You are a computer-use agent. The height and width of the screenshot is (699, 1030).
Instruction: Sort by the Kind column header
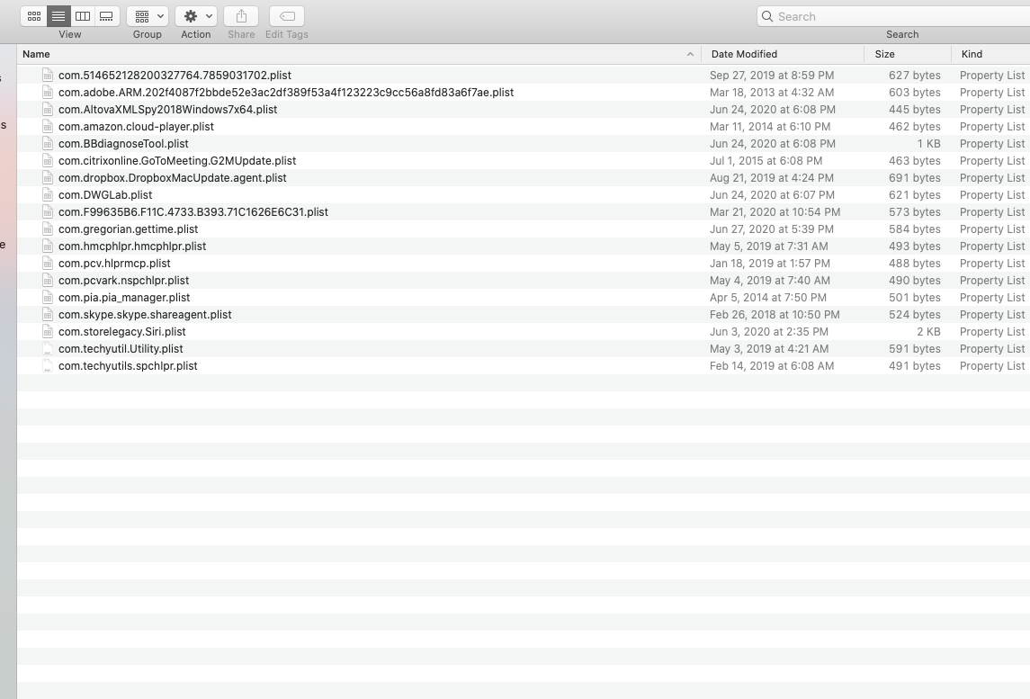pyautogui.click(x=990, y=54)
